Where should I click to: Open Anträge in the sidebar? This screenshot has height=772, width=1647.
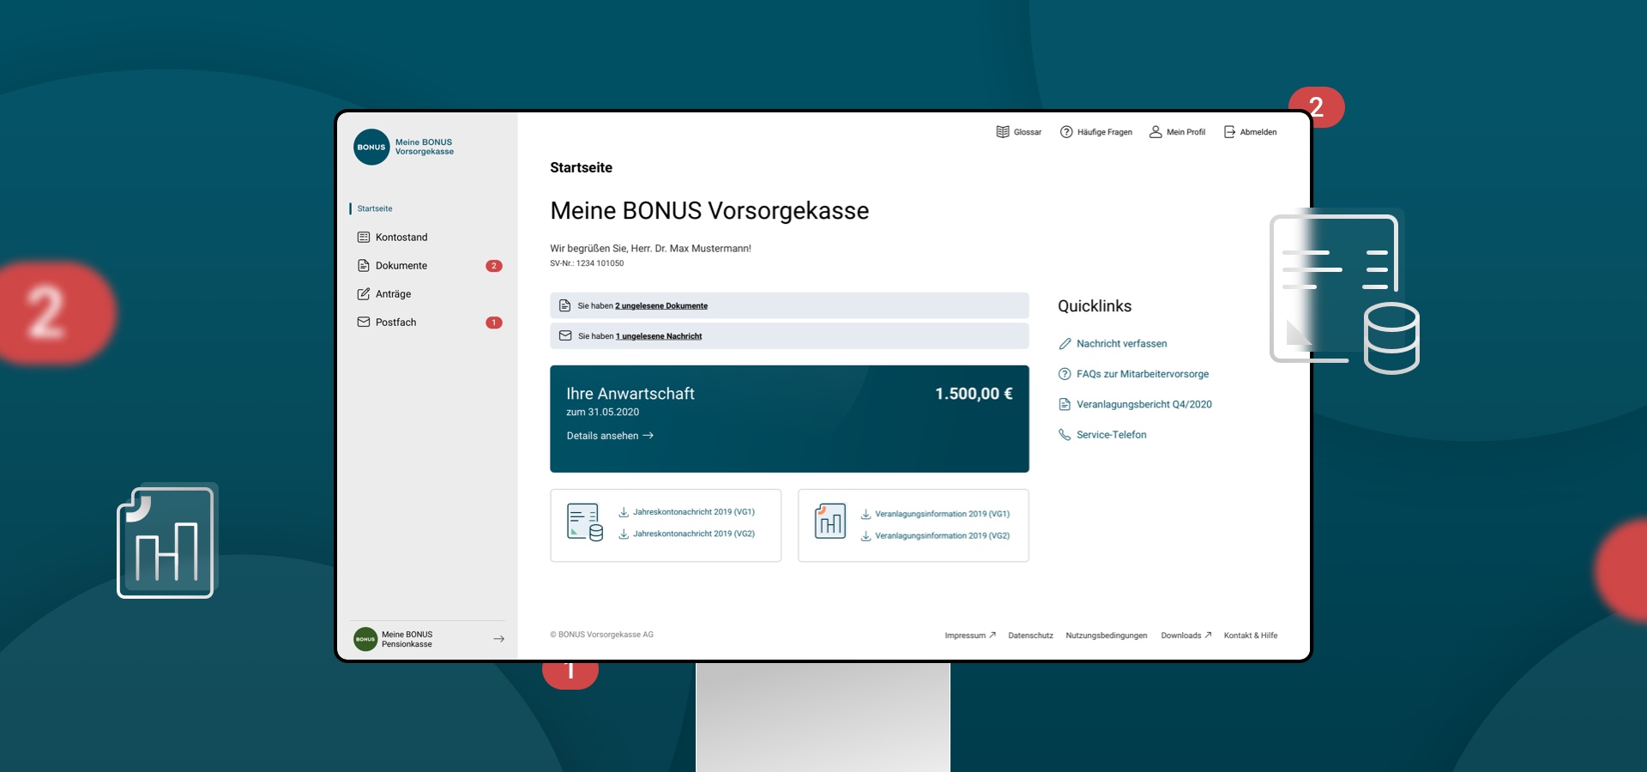tap(394, 293)
